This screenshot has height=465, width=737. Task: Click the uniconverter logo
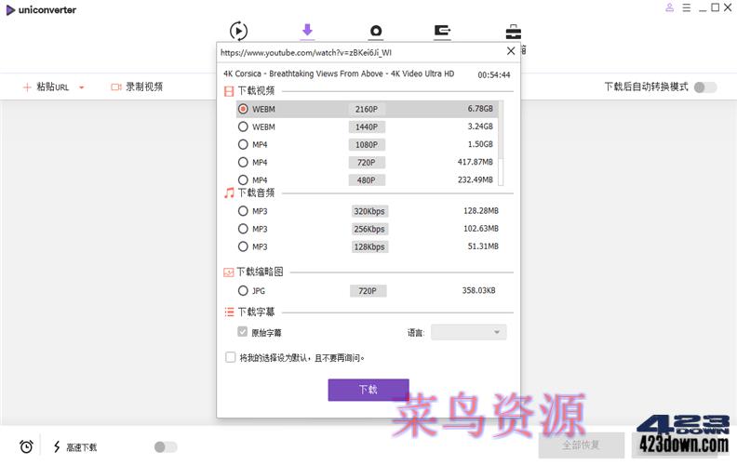(x=41, y=10)
